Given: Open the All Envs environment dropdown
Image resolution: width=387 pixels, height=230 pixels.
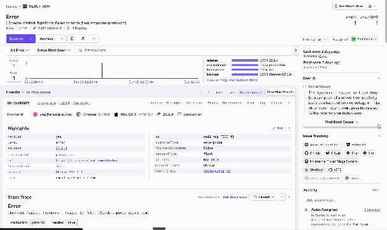Looking at the screenshot, I should click(19, 50).
